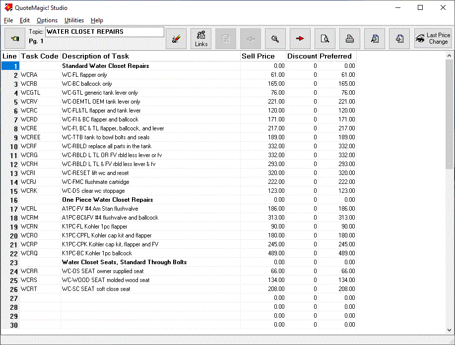Select line 13 row header

click(10, 173)
